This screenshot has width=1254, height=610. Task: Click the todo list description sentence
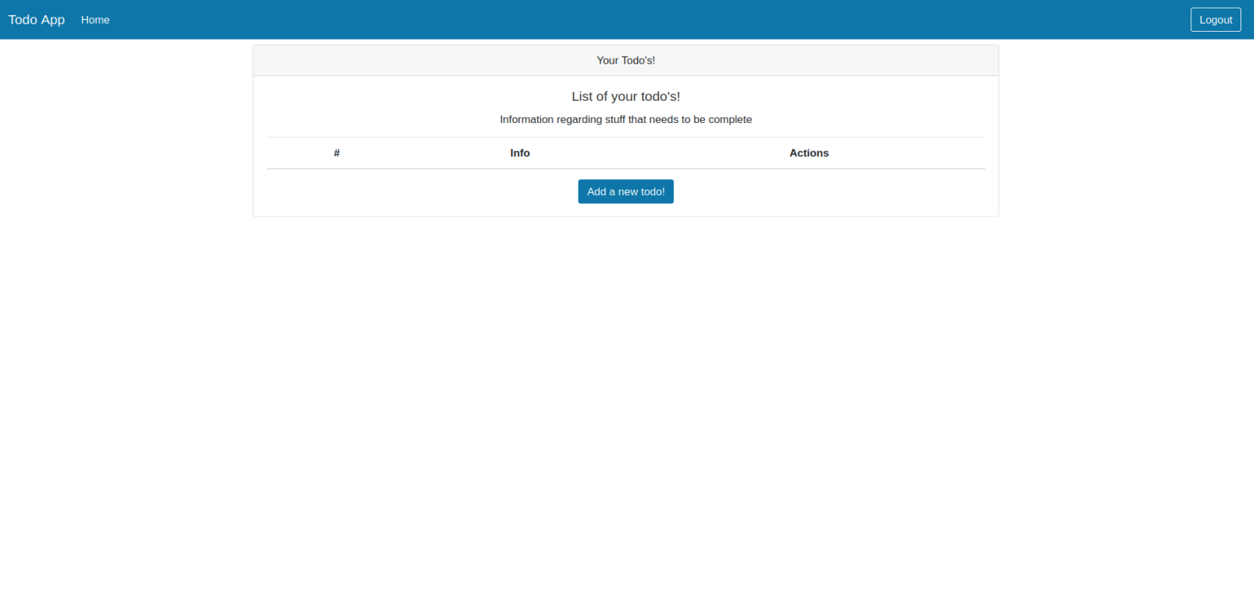[625, 120]
